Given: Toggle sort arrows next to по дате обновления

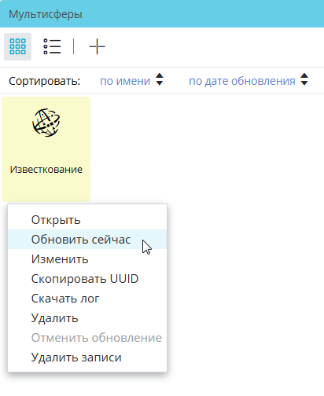Looking at the screenshot, I should point(304,79).
